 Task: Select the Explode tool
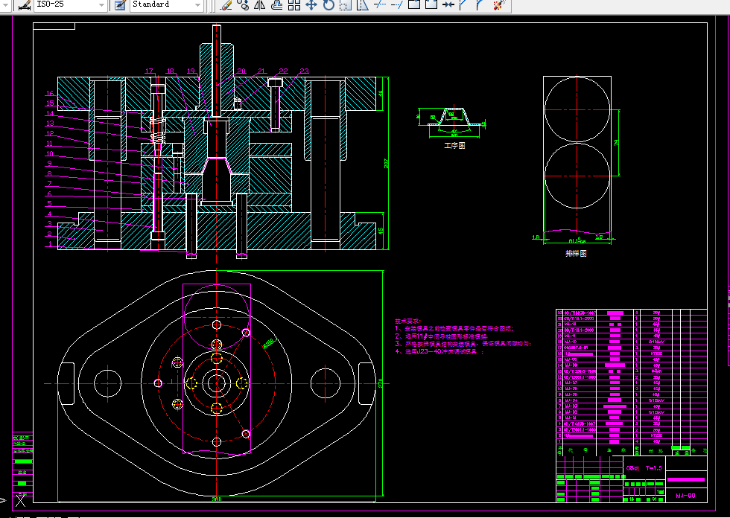tap(499, 5)
